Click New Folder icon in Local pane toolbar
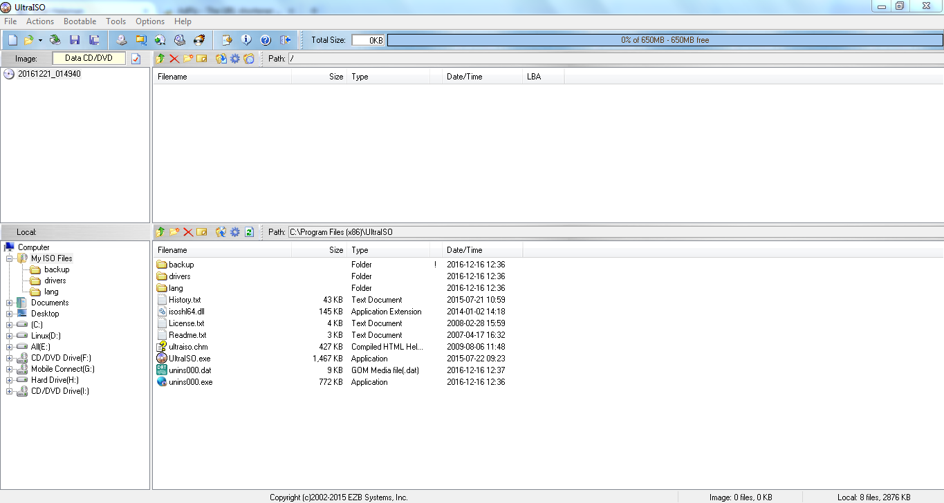 (x=174, y=232)
